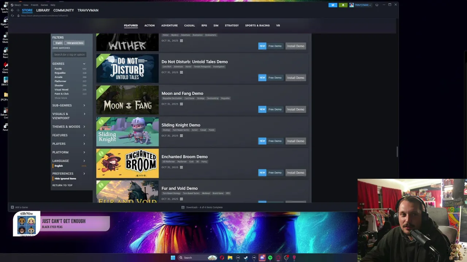467x262 pixels.
Task: Open Discord from the taskbar
Action: (x=262, y=258)
